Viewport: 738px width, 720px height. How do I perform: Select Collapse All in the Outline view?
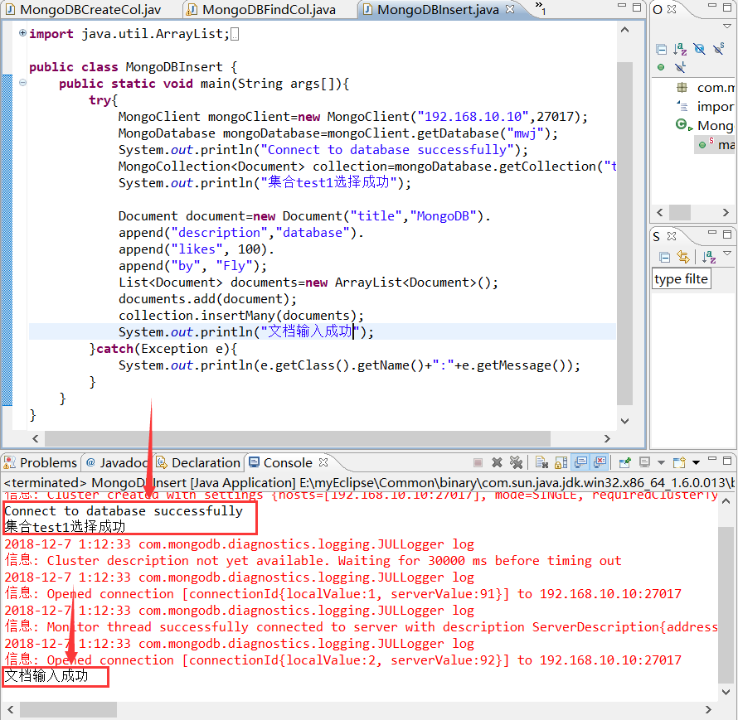[x=662, y=49]
